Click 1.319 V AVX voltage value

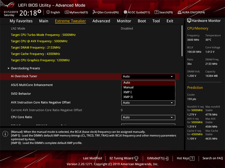coord(192,127)
